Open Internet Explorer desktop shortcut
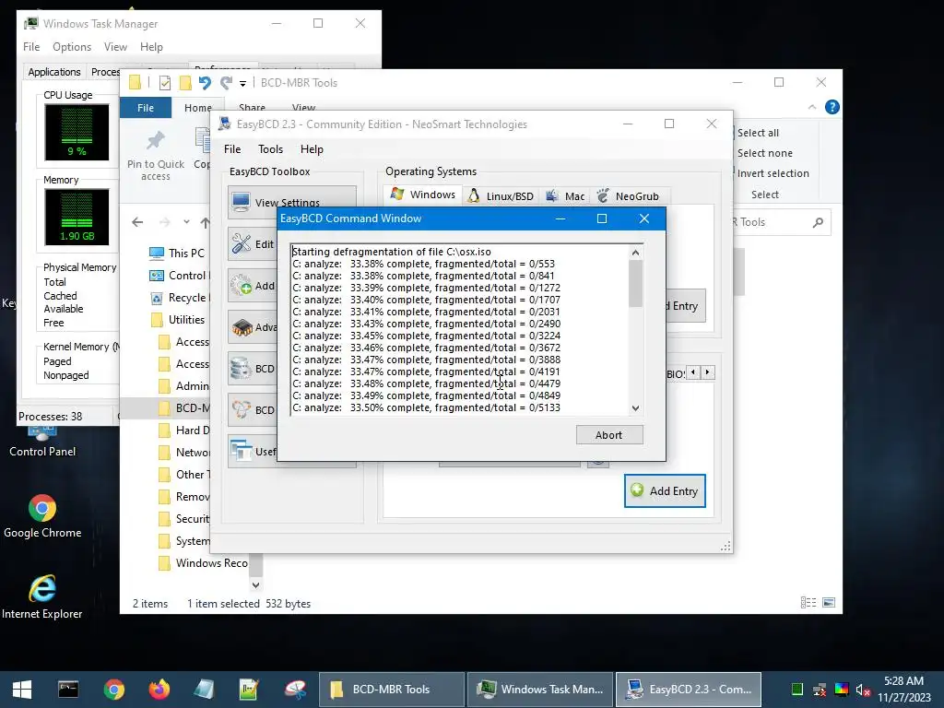Image resolution: width=944 pixels, height=708 pixels. (42, 596)
